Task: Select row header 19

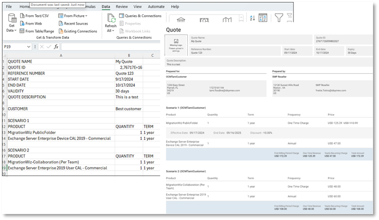Action: tap(5, 168)
